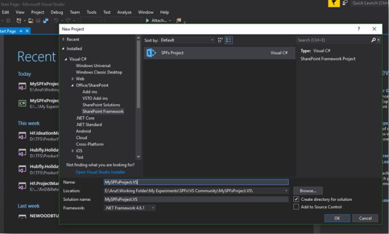The width and height of the screenshot is (389, 234).
Task: Open the Location path dropdown arrow
Action: coord(286,191)
